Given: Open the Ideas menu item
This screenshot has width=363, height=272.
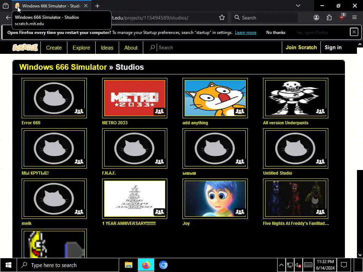Looking at the screenshot, I should [107, 48].
